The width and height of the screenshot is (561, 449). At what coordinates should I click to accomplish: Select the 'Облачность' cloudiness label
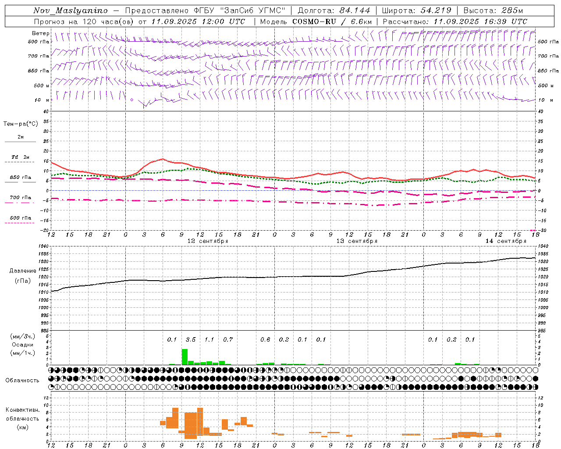(x=23, y=381)
